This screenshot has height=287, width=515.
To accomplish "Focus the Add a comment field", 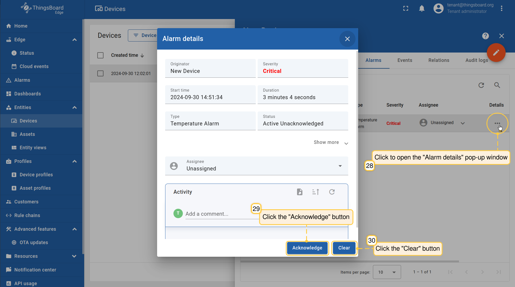I will click(217, 214).
